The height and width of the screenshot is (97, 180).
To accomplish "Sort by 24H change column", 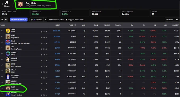I will pyautogui.click(x=165, y=25).
